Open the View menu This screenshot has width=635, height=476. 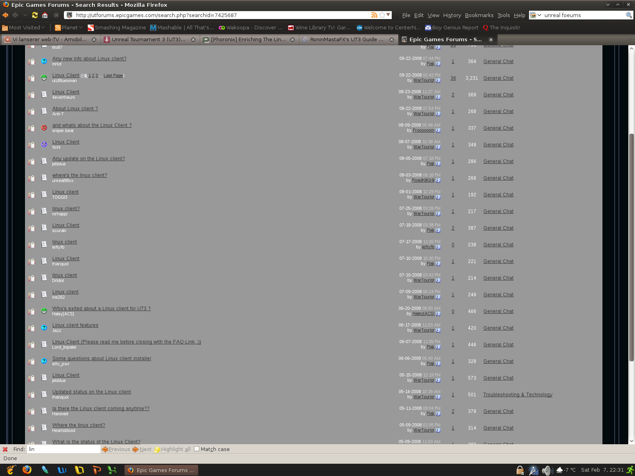click(x=433, y=15)
